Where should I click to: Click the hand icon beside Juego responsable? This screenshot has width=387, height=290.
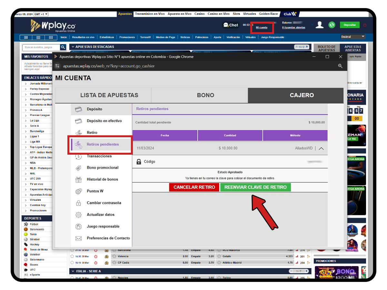(78, 227)
